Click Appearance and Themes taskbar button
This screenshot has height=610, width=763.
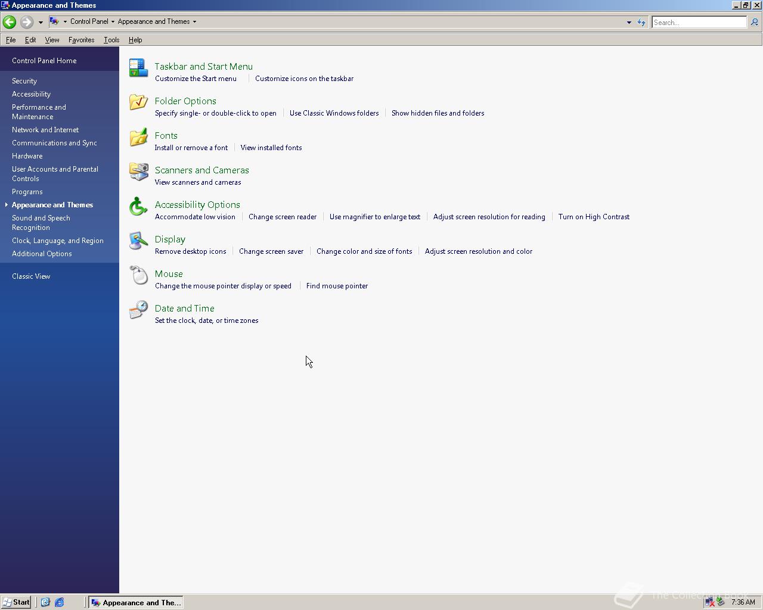135,602
